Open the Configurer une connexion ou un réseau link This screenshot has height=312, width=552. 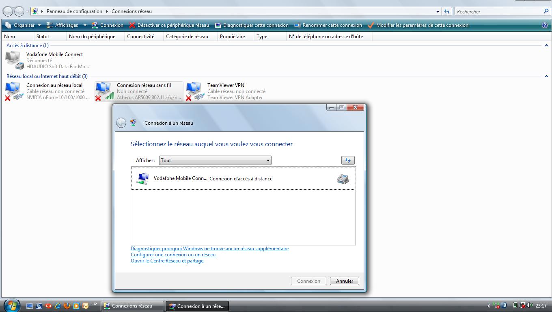pos(173,255)
